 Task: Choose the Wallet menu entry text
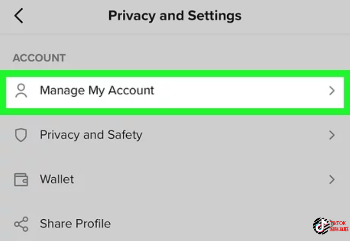pos(57,179)
